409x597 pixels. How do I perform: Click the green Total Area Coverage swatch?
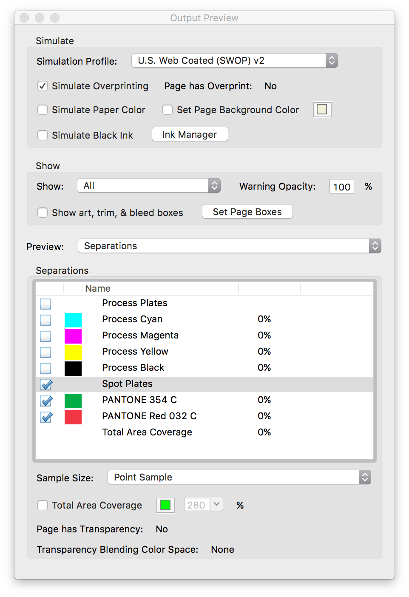(x=165, y=505)
